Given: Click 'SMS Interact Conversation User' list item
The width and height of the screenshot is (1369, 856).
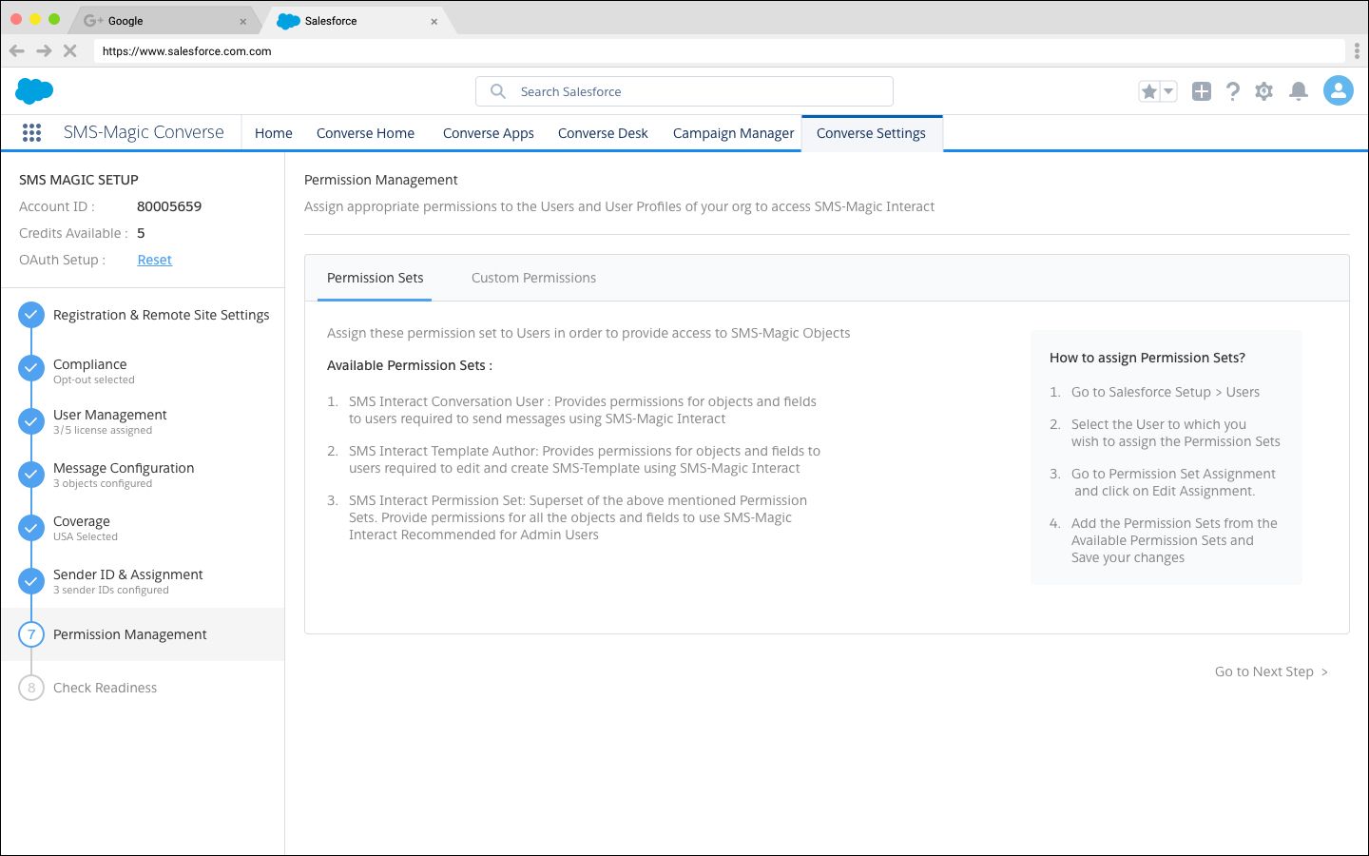Looking at the screenshot, I should (582, 410).
